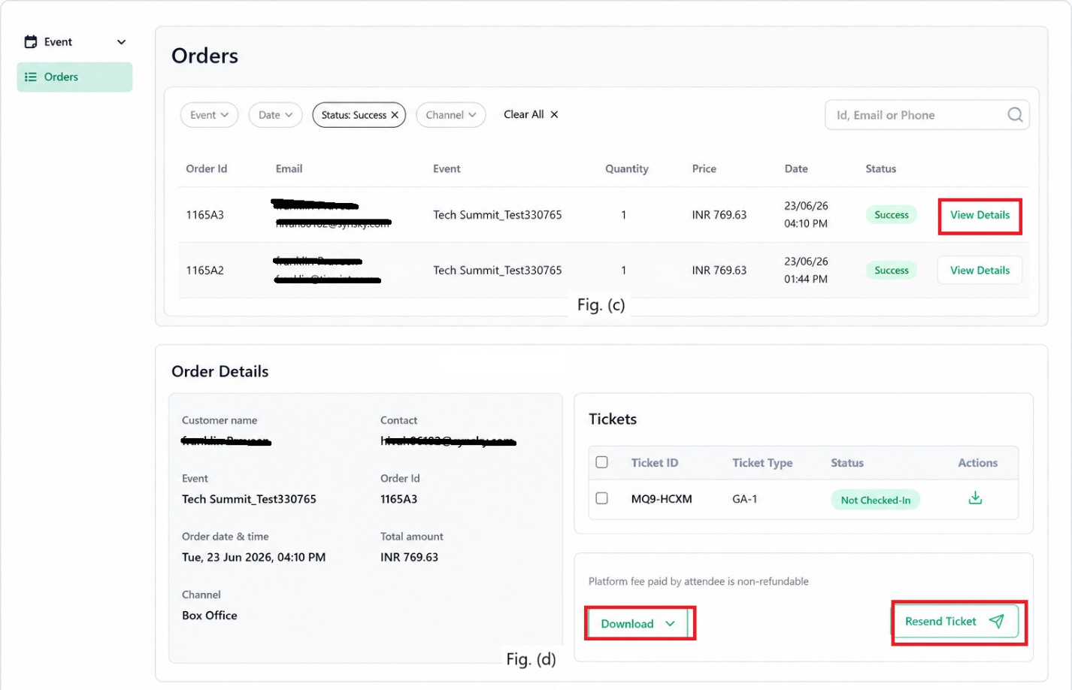Screen dimensions: 1072x690
Task: Open the Download dropdown button
Action: pyautogui.click(x=637, y=624)
